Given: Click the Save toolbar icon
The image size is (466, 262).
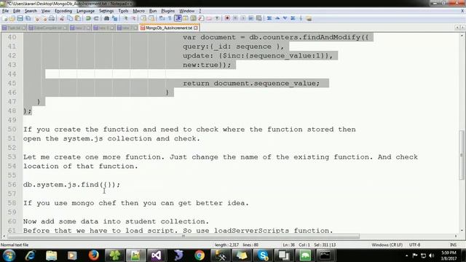Looking at the screenshot, I should 20,18.
